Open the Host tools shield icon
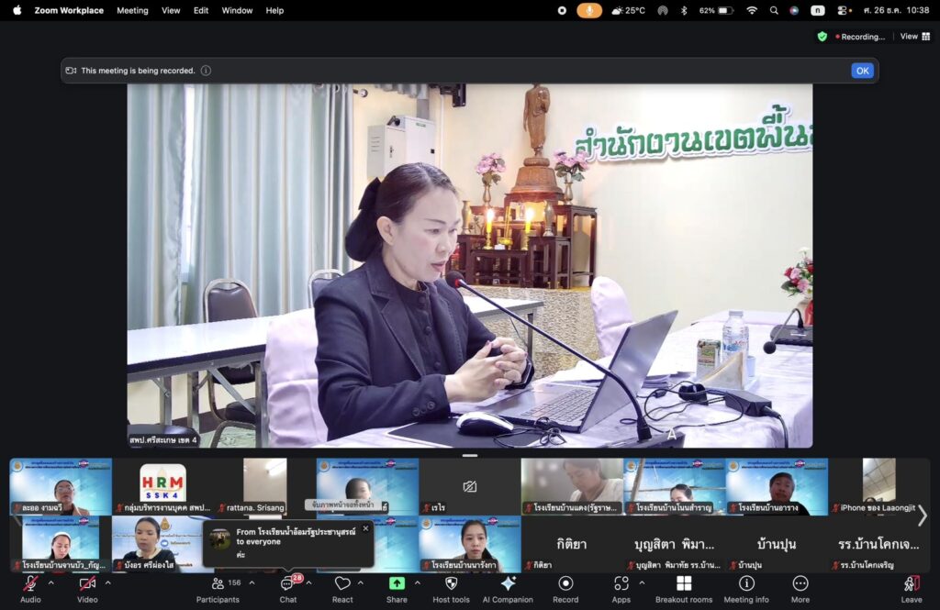This screenshot has width=940, height=610. tap(451, 584)
